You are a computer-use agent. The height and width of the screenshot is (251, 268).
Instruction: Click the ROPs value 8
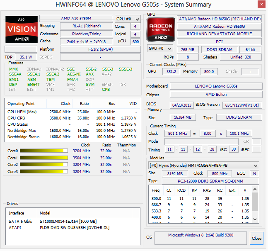click(x=188, y=57)
